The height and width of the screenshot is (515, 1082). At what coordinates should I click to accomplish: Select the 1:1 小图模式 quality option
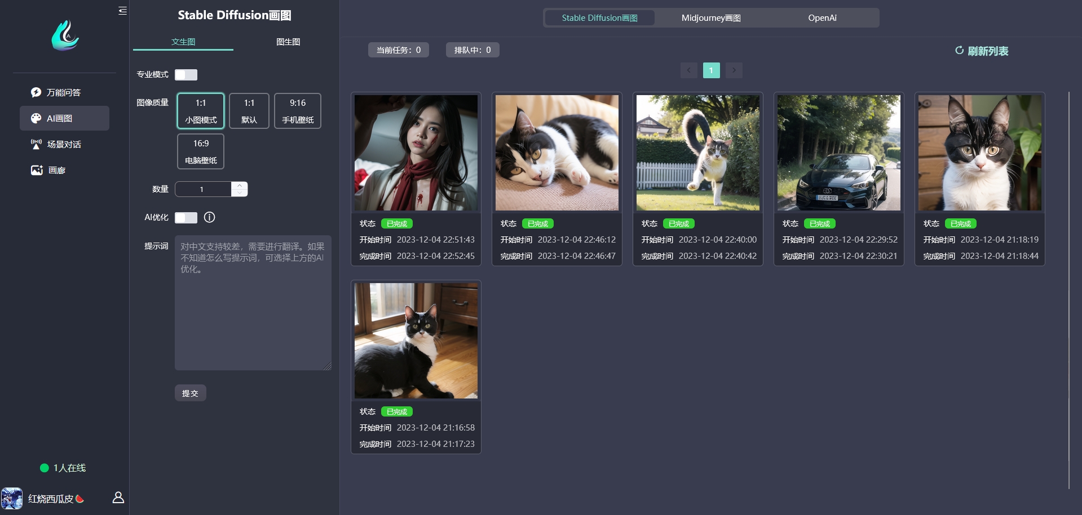pyautogui.click(x=201, y=111)
